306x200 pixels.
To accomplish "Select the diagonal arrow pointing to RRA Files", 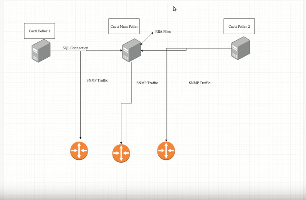I will point(147,38).
